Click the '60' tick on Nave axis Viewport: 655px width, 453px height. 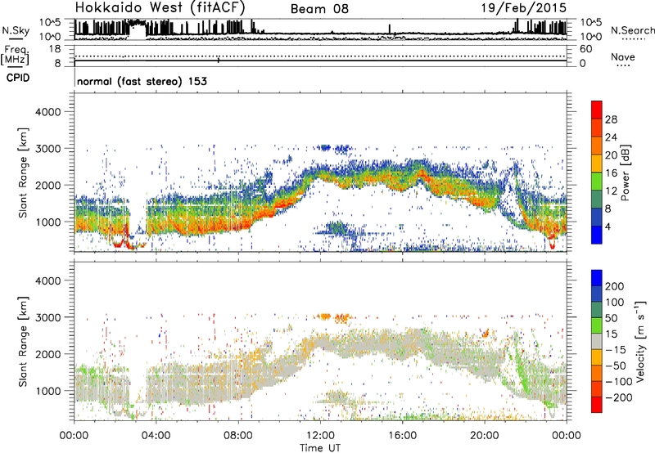(585, 49)
